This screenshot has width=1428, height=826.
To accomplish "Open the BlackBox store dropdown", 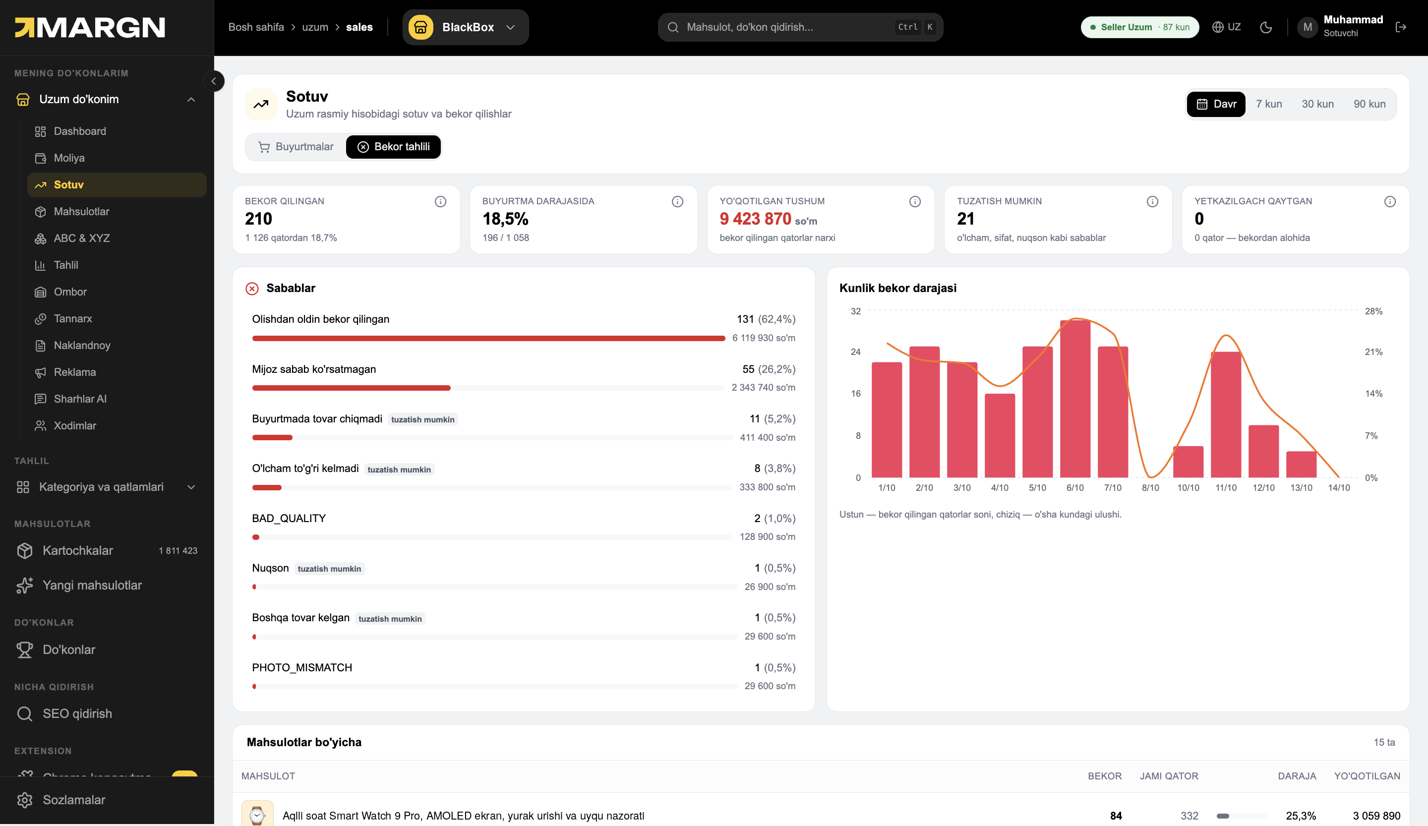I will pos(465,27).
